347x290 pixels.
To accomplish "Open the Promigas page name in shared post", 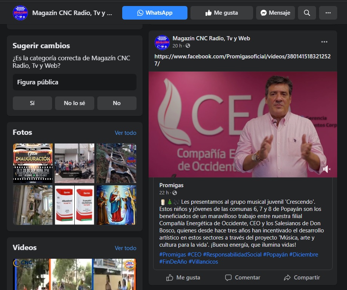I will pos(172,185).
